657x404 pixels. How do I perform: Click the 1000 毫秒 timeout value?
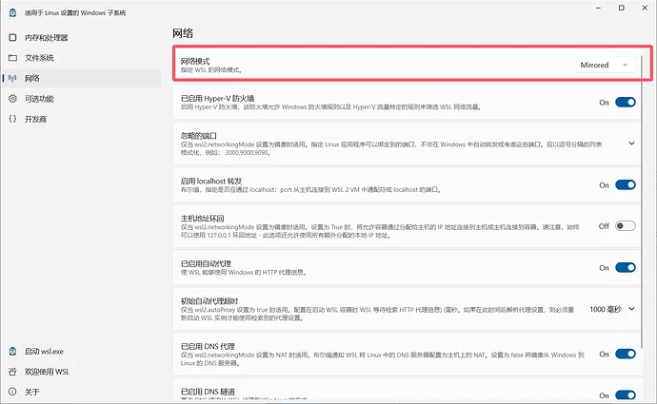coord(605,309)
